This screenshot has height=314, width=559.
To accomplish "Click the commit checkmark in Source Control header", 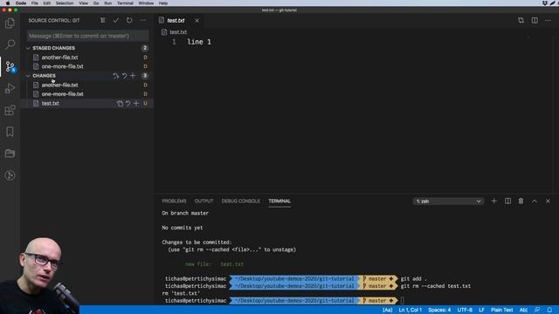I will (116, 20).
